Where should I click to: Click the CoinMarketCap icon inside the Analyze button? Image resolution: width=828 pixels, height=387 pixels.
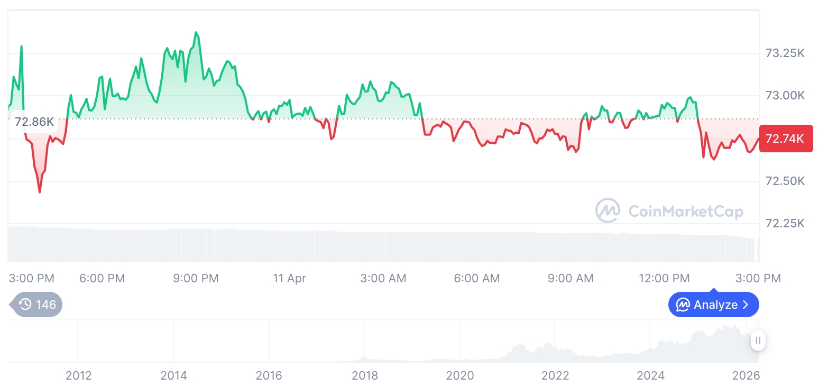(683, 305)
